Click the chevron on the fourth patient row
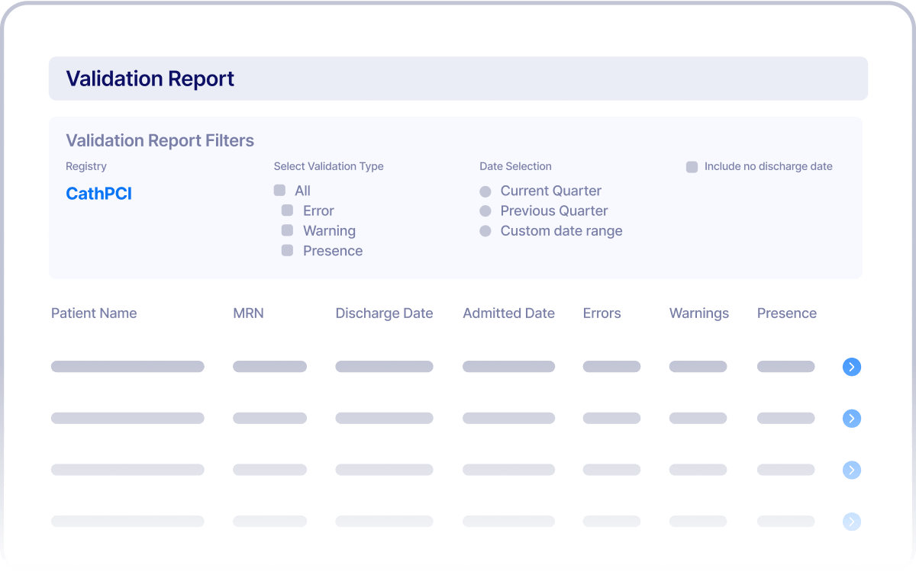Viewport: 916px width, 575px height. (x=852, y=522)
